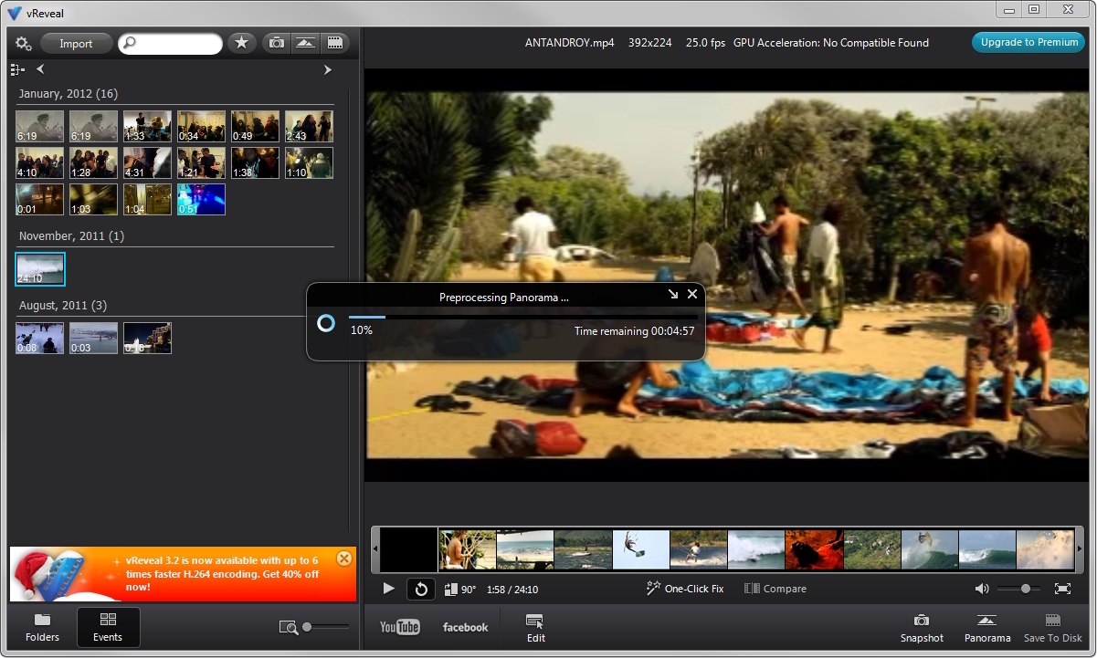
Task: Switch to Folders view
Action: click(42, 627)
